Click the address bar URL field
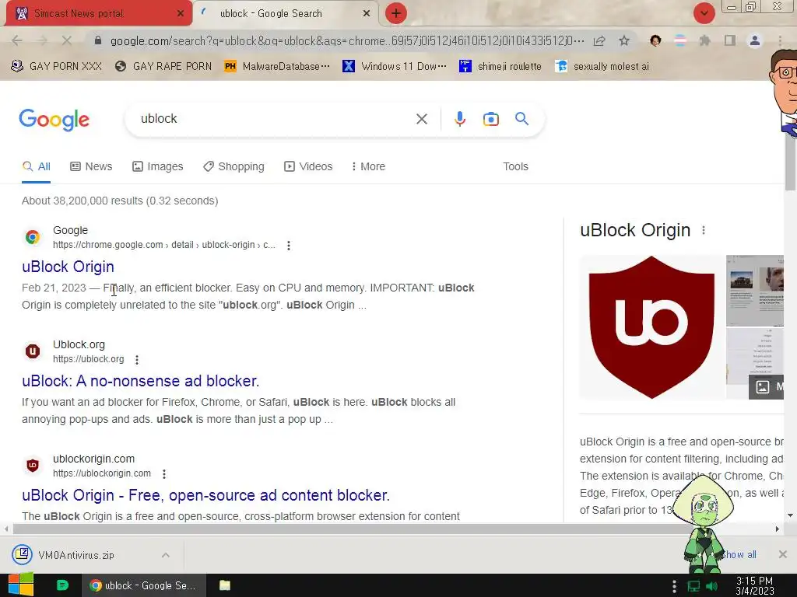Screen dimensions: 797x597 347,40
